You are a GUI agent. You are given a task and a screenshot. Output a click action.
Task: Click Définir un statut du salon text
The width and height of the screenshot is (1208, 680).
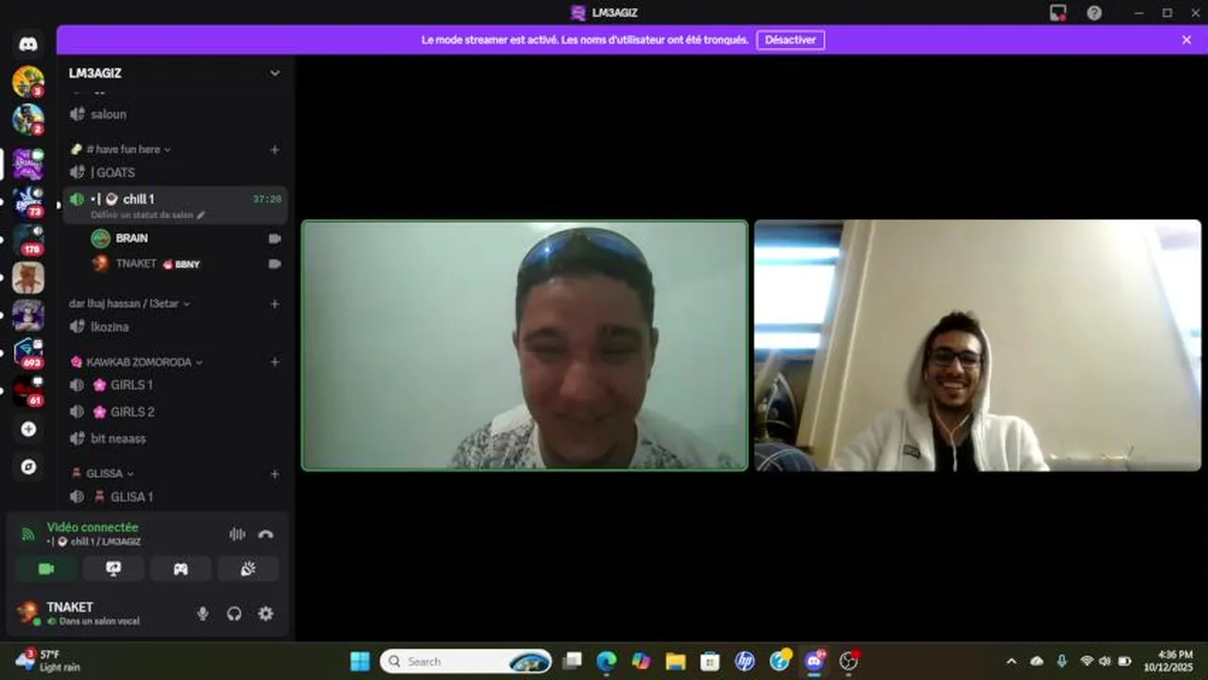pyautogui.click(x=142, y=215)
